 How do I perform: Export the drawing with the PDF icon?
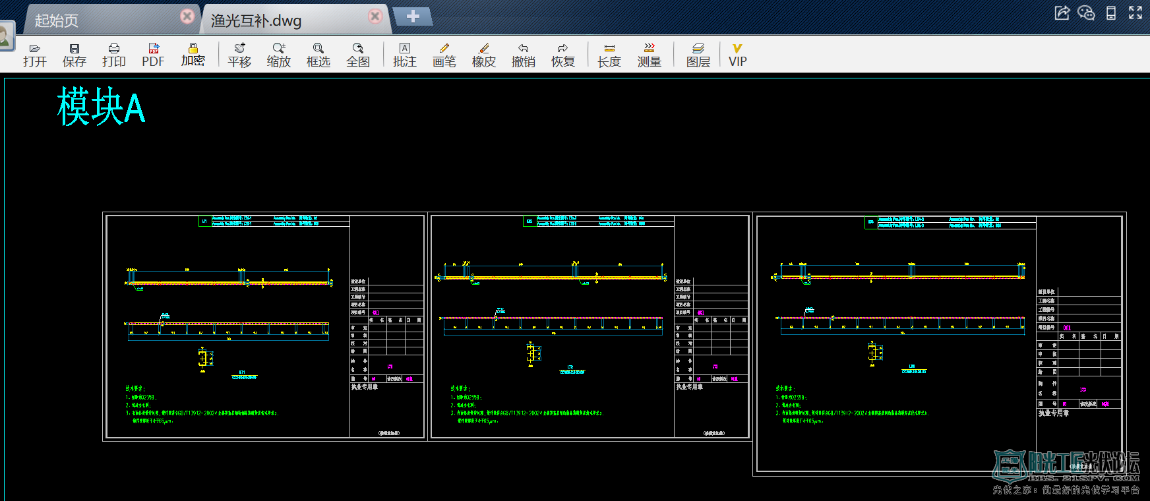point(154,55)
